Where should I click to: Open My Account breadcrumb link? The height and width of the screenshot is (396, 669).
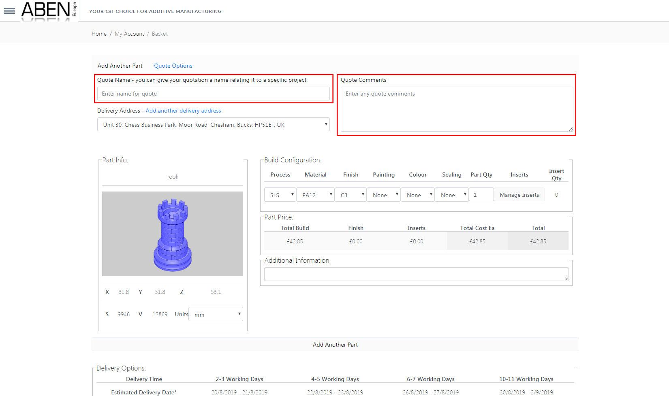[x=129, y=34]
